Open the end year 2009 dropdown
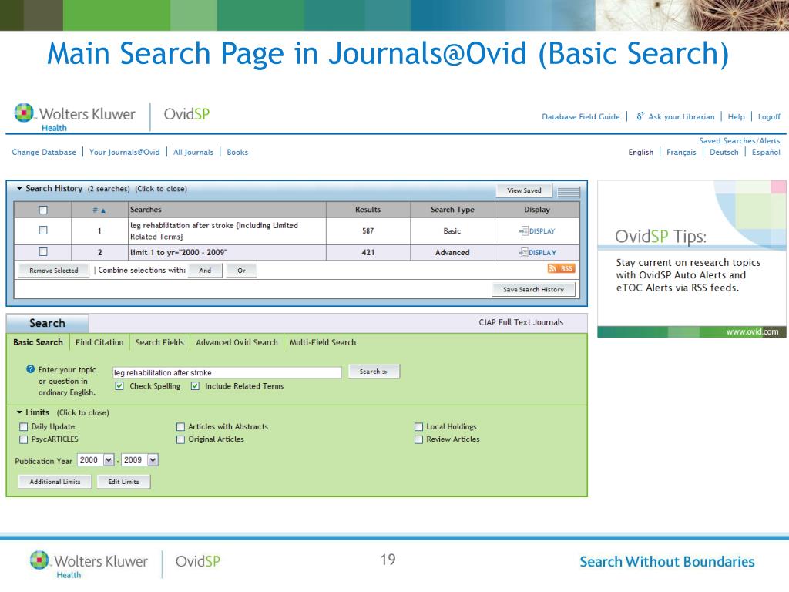Viewport: 789px width, 592px height. coord(153,459)
